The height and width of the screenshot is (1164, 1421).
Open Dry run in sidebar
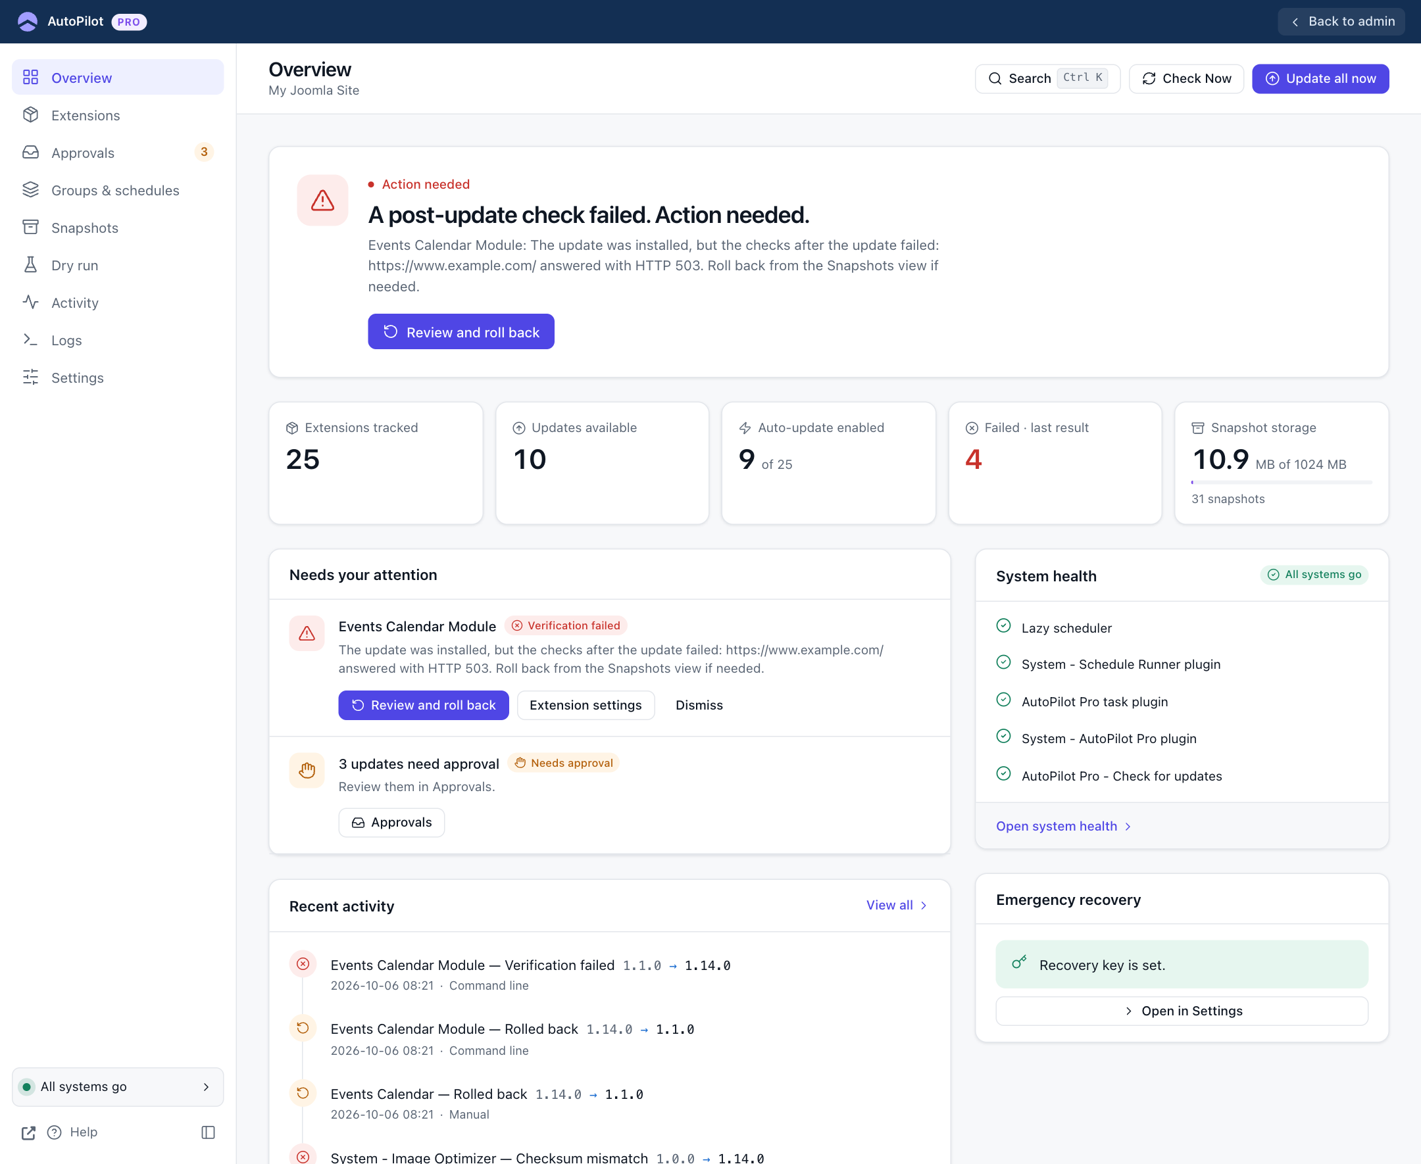pyautogui.click(x=118, y=265)
